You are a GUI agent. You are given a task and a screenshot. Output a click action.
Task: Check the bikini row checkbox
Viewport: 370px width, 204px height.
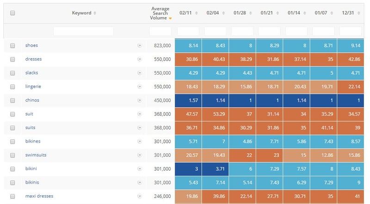click(12, 169)
